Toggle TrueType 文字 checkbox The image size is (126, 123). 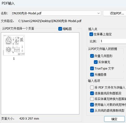click(x=92, y=68)
